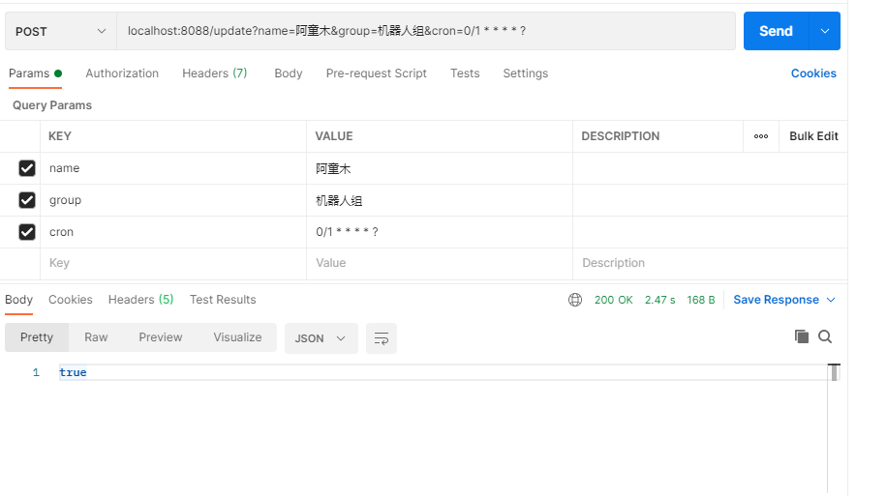
Task: Open the JSON format dropdown
Action: [321, 338]
